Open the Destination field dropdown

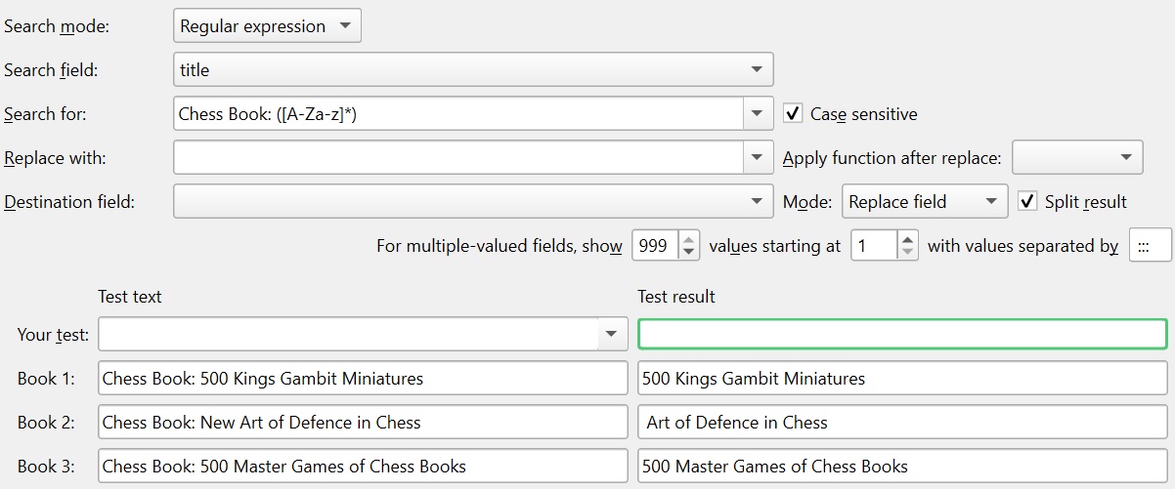pos(473,202)
